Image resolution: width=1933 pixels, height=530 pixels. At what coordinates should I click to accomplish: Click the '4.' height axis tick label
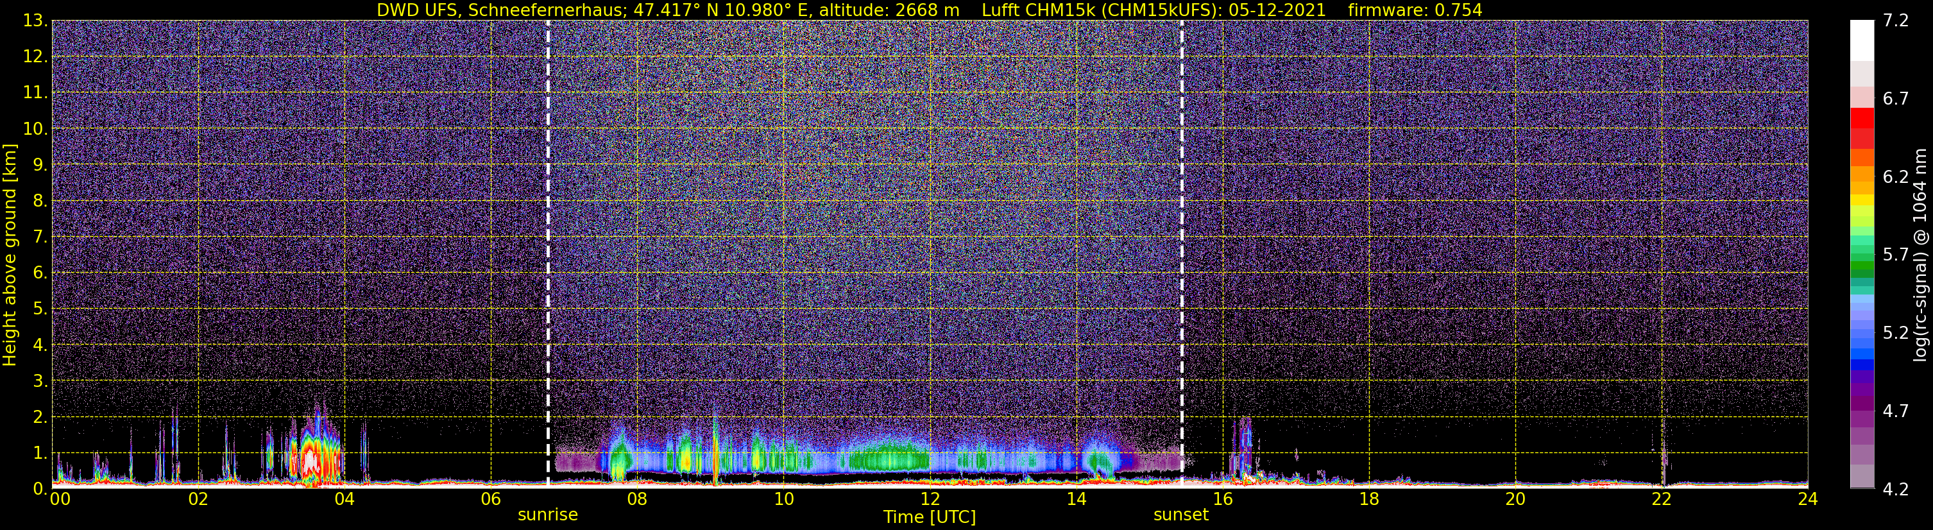(40, 345)
